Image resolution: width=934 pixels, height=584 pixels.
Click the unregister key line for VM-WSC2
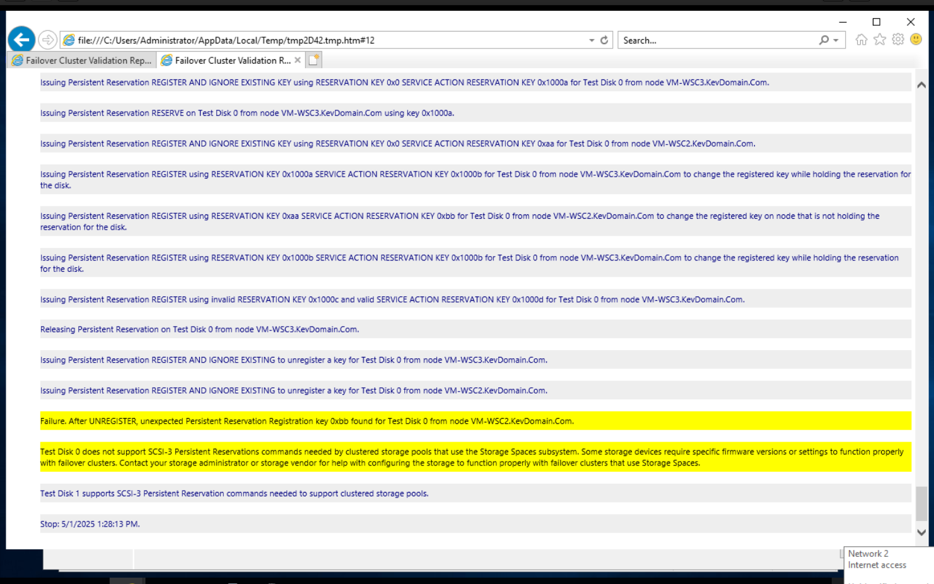click(x=476, y=390)
